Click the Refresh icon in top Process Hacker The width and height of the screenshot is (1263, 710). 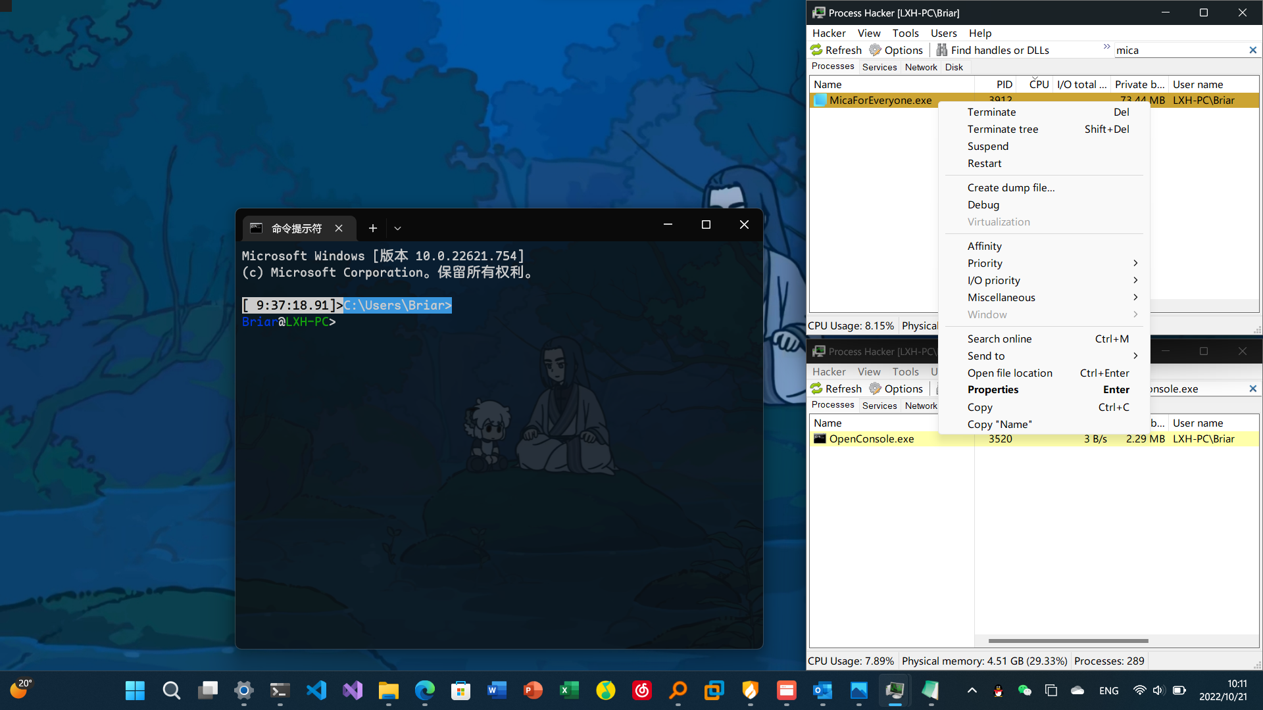[817, 50]
